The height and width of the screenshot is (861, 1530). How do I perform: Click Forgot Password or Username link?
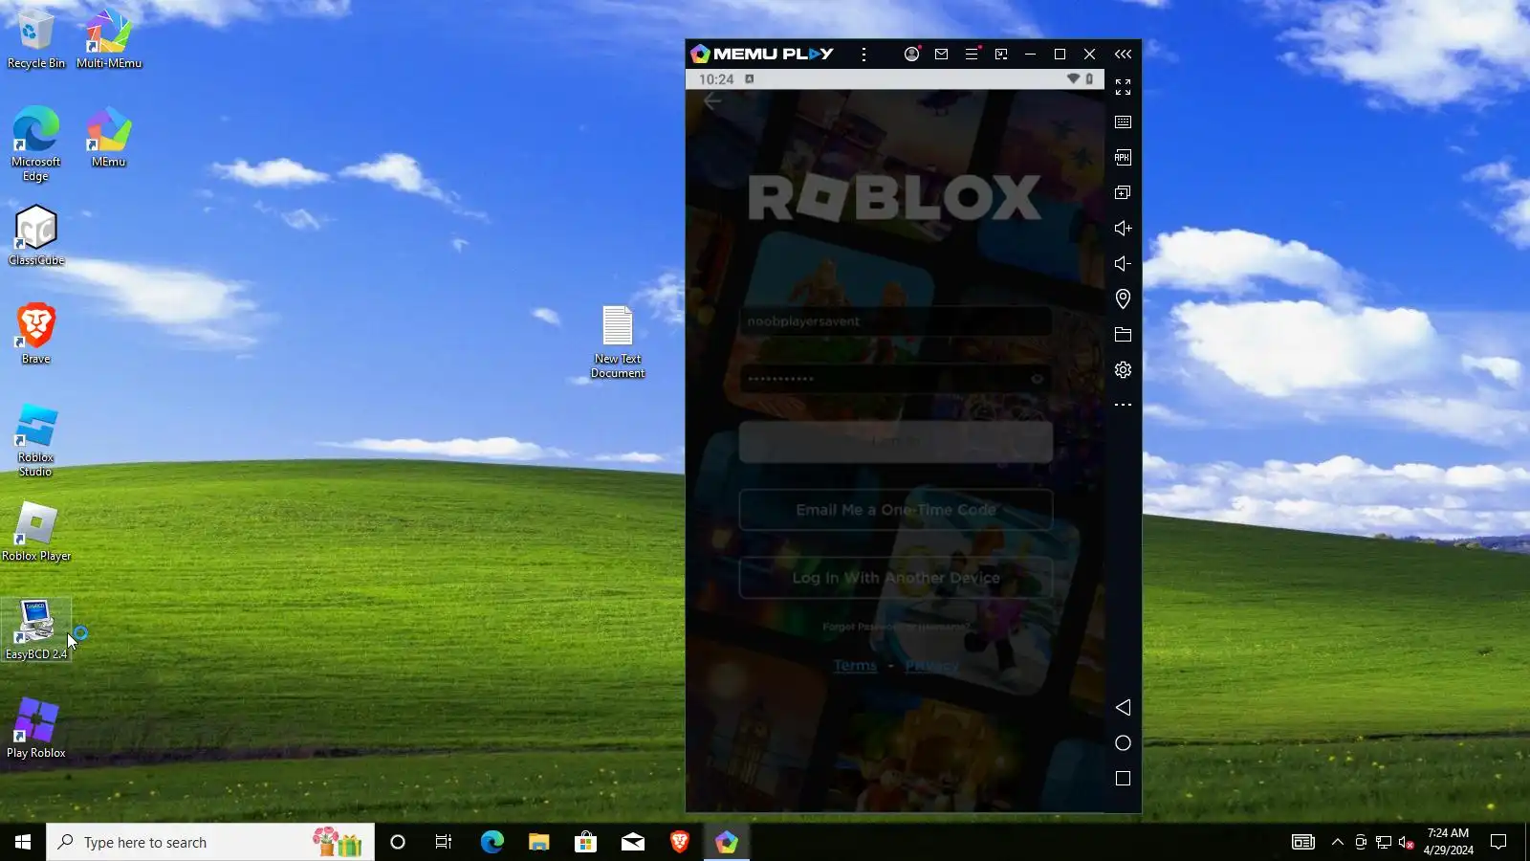pos(896,627)
